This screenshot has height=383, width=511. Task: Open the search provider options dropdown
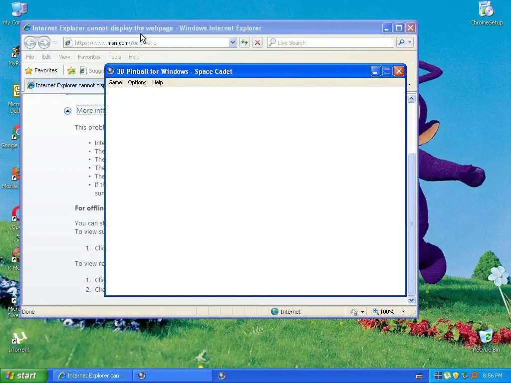pyautogui.click(x=410, y=42)
